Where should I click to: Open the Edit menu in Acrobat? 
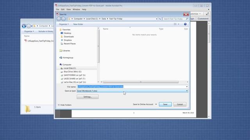(x=62, y=9)
